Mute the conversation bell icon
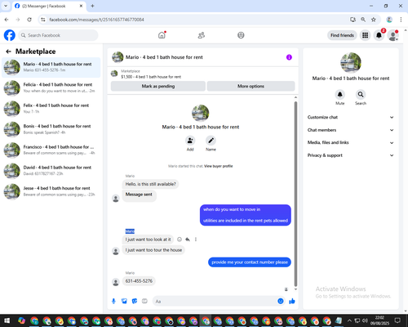The width and height of the screenshot is (408, 327). click(x=340, y=94)
